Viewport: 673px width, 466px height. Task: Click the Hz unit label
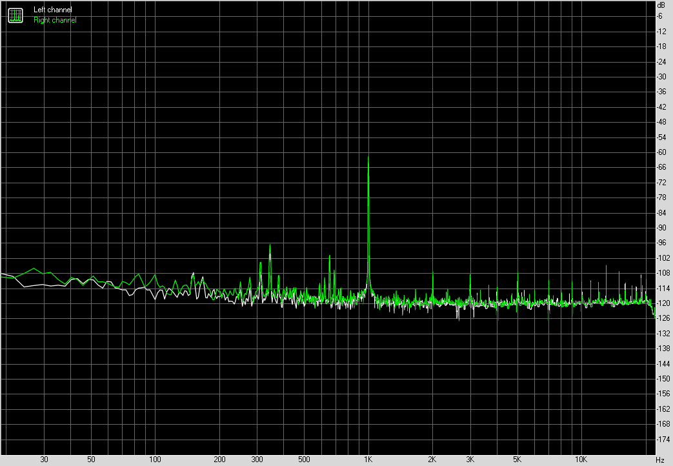pos(660,460)
